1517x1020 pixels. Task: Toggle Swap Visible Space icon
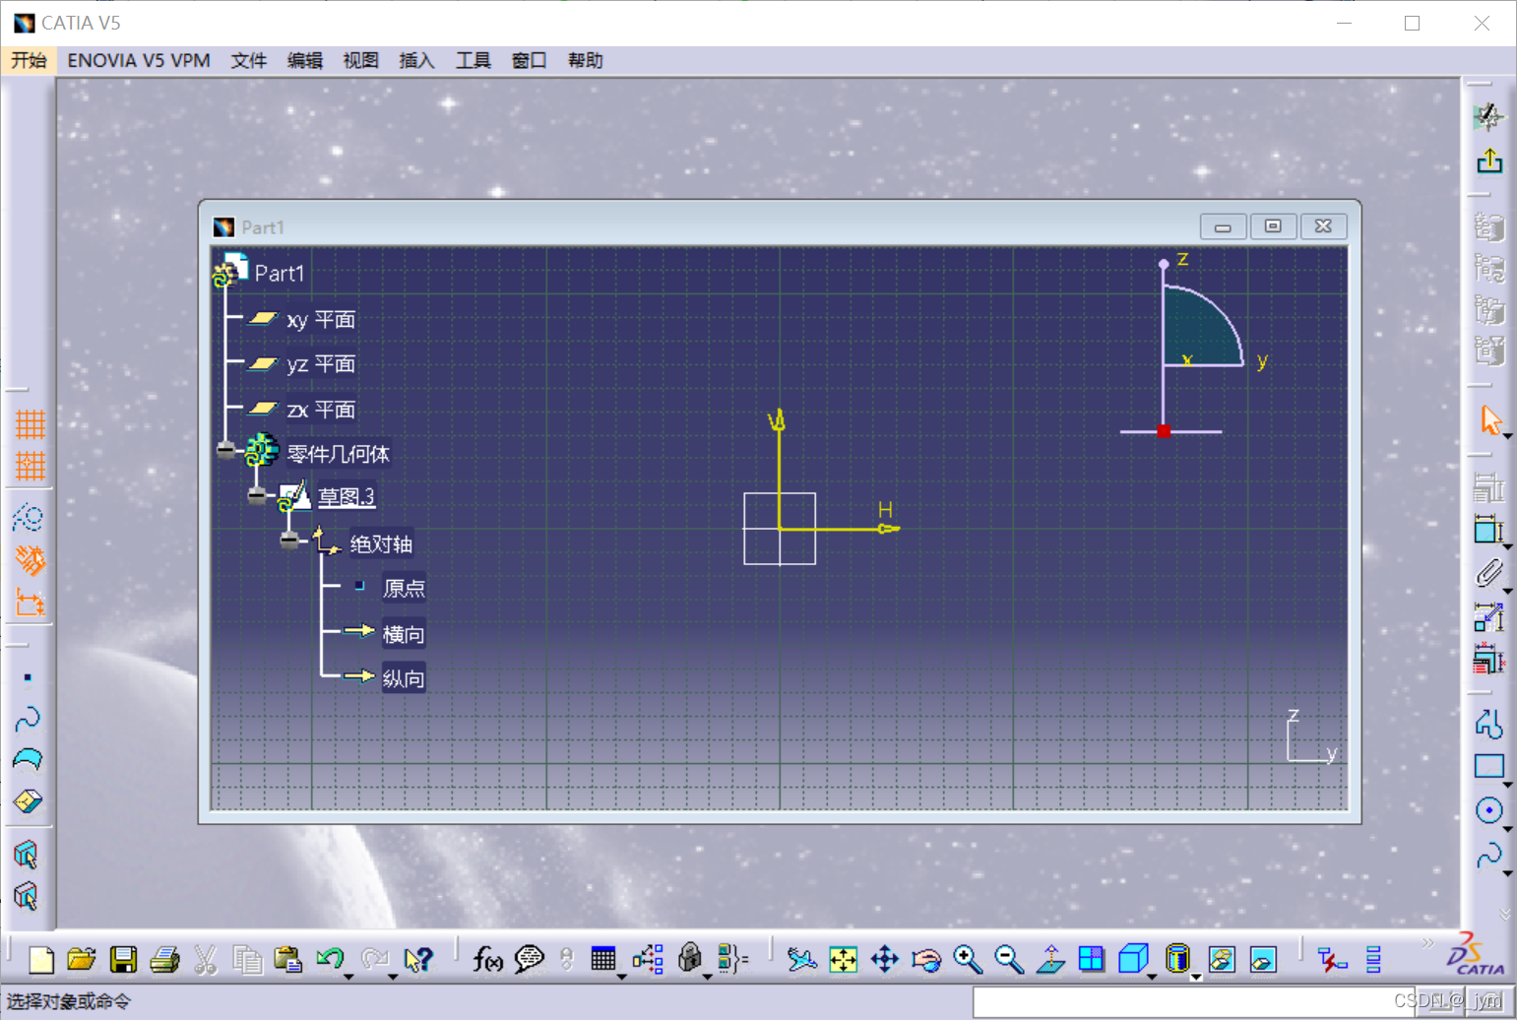[x=1262, y=959]
